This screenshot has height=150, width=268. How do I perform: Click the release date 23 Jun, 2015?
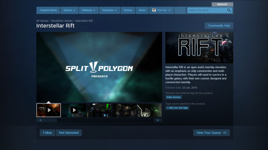(x=190, y=88)
